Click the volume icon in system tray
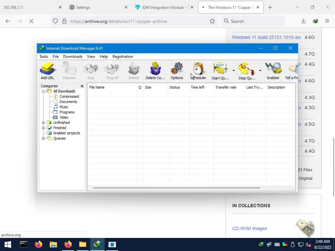 click(308, 244)
